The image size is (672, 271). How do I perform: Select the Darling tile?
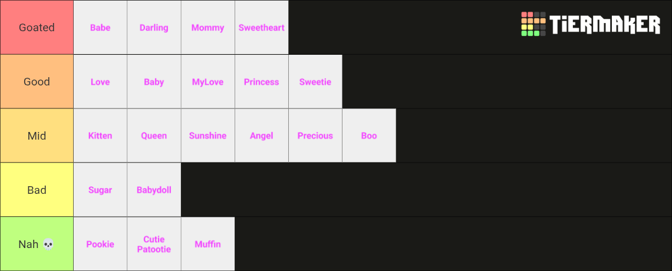pyautogui.click(x=154, y=28)
